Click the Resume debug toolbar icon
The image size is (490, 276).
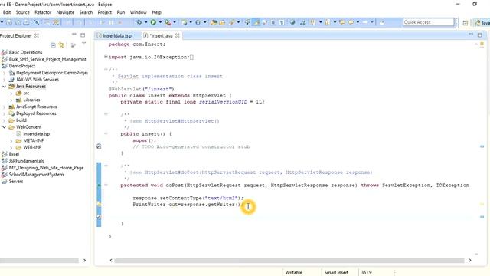[x=102, y=22]
